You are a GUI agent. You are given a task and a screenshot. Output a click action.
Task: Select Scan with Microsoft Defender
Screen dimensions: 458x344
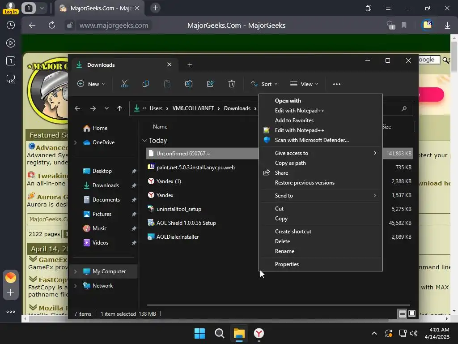pos(321,140)
